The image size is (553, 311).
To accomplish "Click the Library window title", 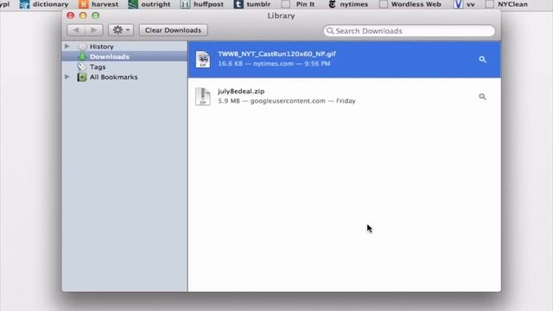I will 281,16.
